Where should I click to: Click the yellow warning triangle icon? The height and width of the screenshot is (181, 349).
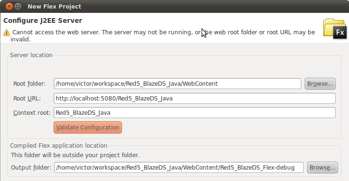(x=7, y=32)
